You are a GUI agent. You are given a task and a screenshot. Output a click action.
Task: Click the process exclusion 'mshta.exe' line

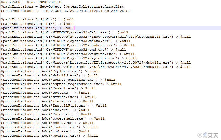[47, 123]
